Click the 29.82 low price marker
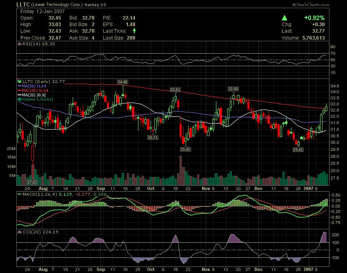The width and height of the screenshot is (347, 273). [x=185, y=149]
